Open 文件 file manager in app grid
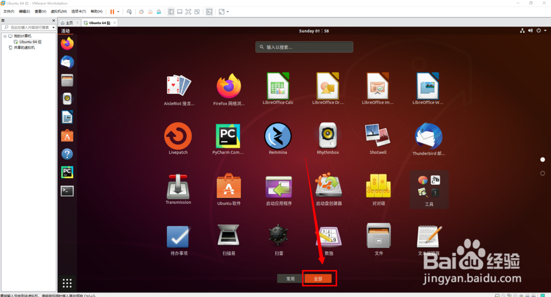 click(x=379, y=239)
